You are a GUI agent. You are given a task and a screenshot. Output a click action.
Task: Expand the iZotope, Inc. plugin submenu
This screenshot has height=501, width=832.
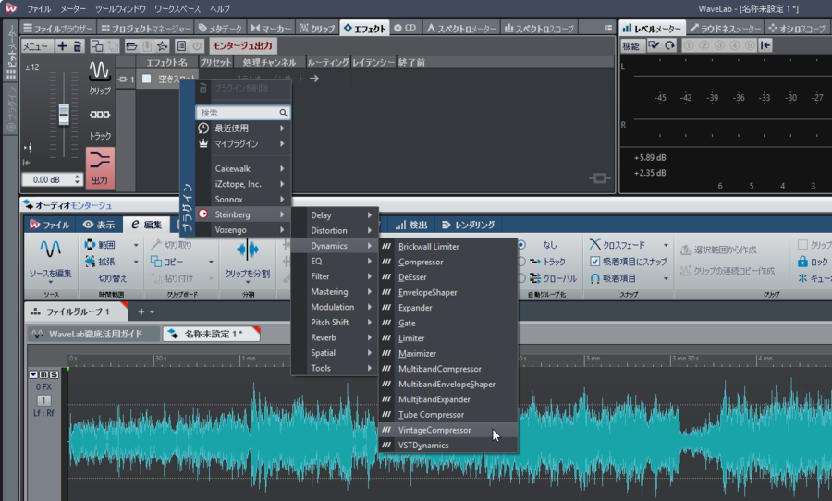coord(243,184)
